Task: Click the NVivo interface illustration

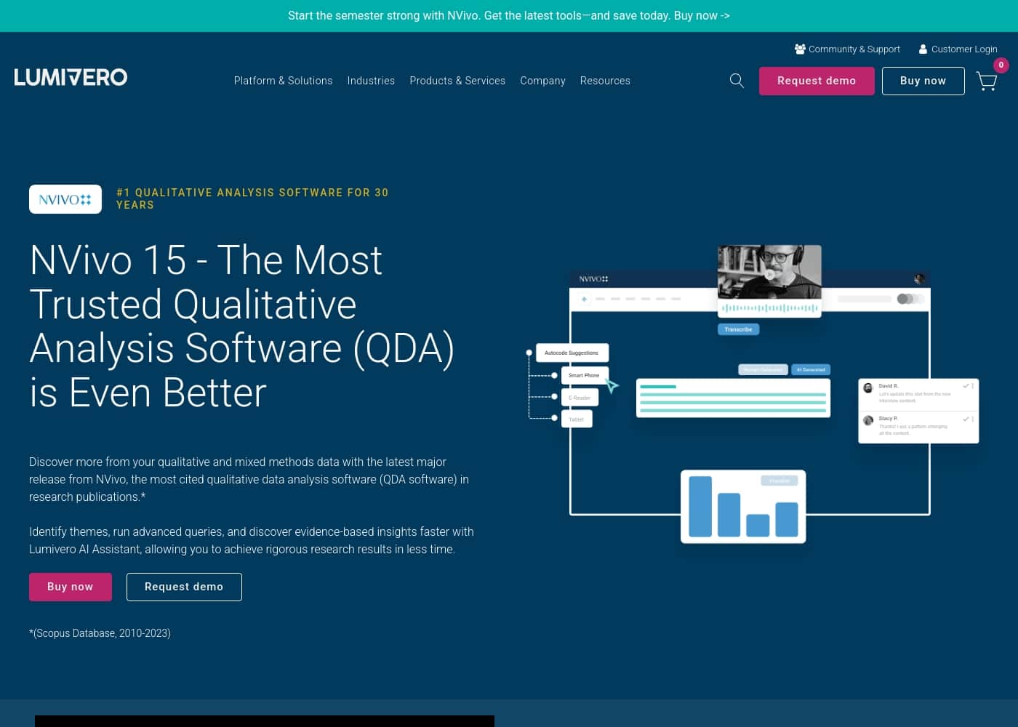Action: 753,394
